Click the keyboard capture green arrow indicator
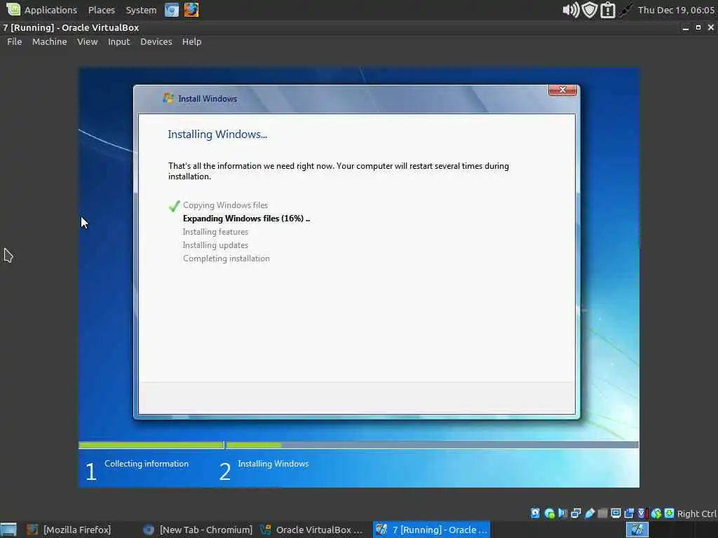This screenshot has height=538, width=718. point(669,513)
